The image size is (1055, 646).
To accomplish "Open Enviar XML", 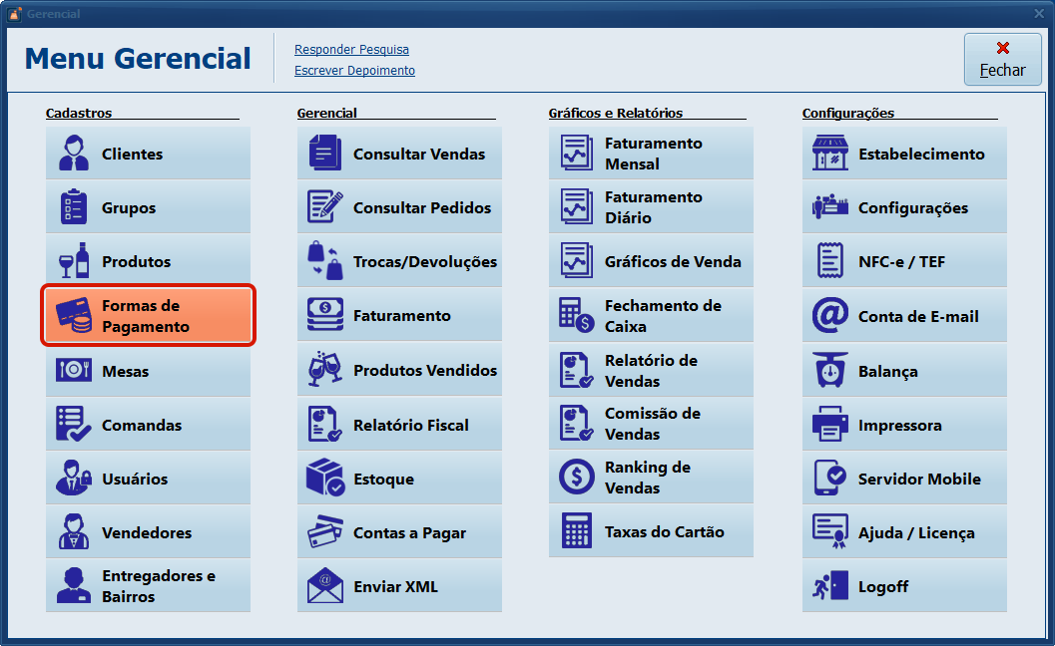I will point(399,586).
